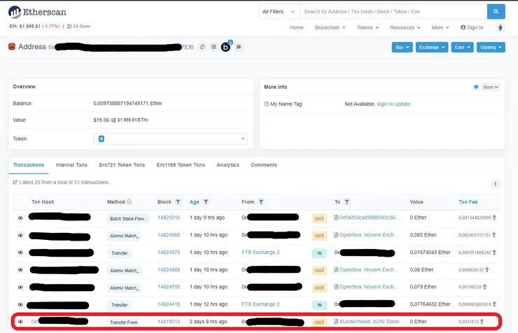Preview transaction in block 14824975 eye icon
The height and width of the screenshot is (333, 518).
pos(20,253)
